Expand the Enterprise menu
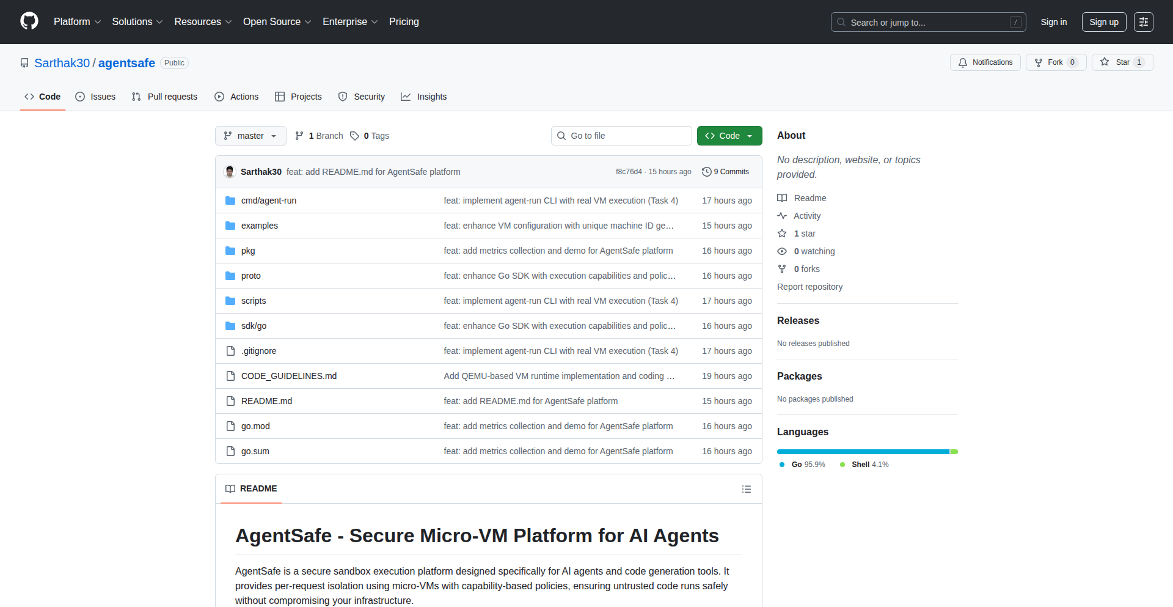The width and height of the screenshot is (1173, 607). (350, 21)
